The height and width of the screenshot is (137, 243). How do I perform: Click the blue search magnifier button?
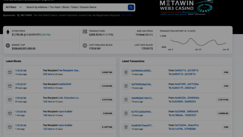tap(131, 7)
